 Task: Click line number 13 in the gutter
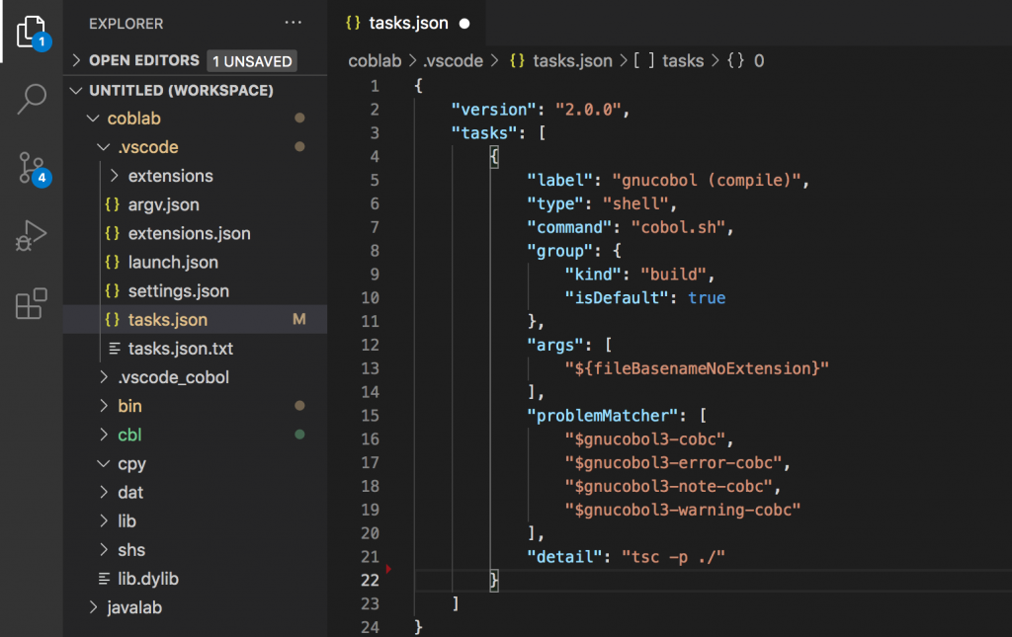click(370, 368)
